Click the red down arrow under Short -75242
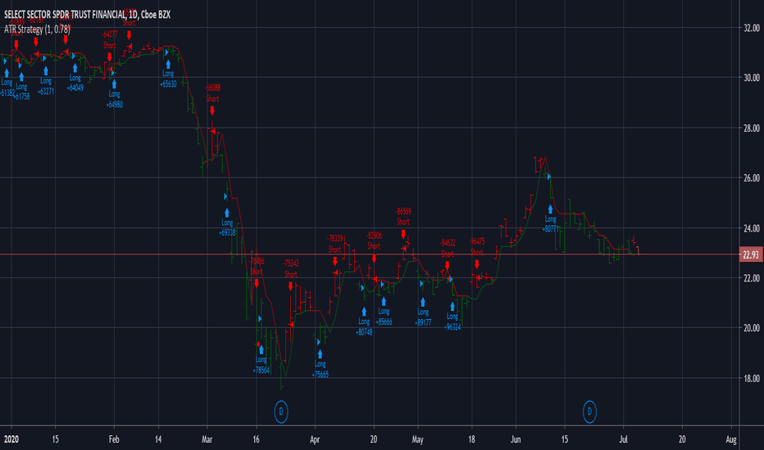764x450 pixels. (x=291, y=286)
